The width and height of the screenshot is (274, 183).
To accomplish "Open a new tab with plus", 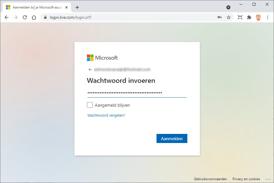I will tap(77, 7).
